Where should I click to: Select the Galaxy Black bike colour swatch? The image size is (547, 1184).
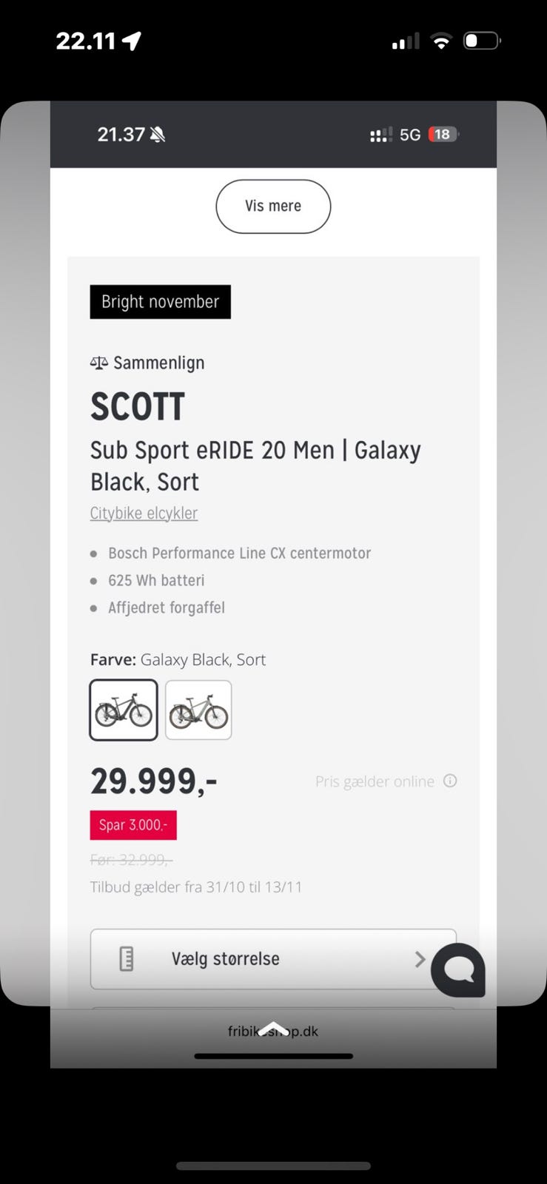[124, 710]
